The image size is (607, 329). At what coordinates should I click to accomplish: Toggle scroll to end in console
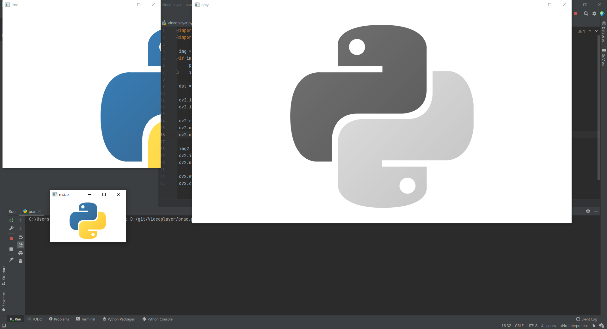(x=21, y=245)
